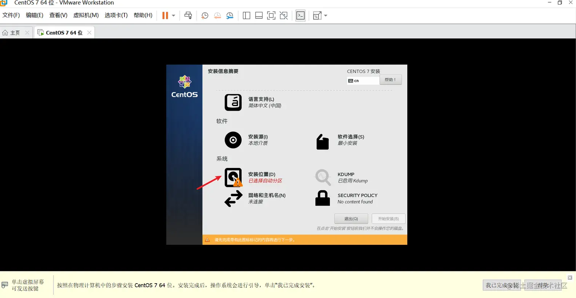Screen dimensions: 576x298
Task: Click the 已选择自动分区 status text
Action: click(x=265, y=181)
